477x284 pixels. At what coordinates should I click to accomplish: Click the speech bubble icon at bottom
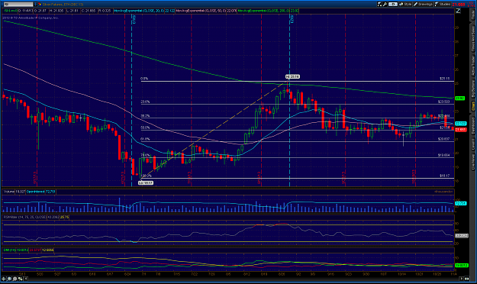[x=15, y=279]
